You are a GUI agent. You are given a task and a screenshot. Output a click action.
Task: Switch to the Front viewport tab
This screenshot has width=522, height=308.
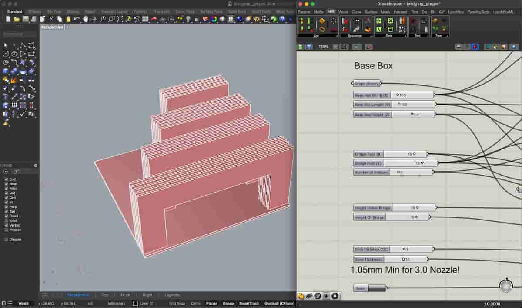[125, 295]
